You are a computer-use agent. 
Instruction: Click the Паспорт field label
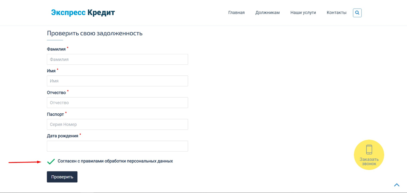55,115
